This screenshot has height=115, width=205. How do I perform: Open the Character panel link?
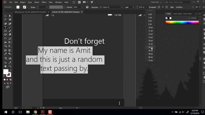(95, 7)
